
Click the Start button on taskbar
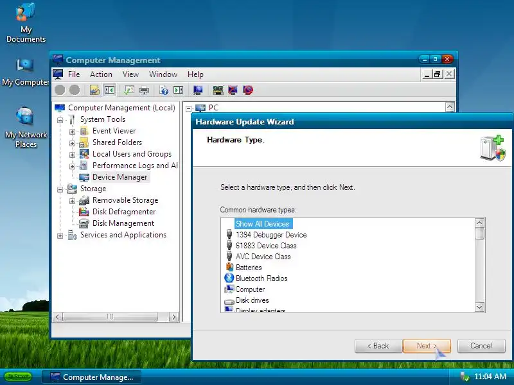pos(19,377)
